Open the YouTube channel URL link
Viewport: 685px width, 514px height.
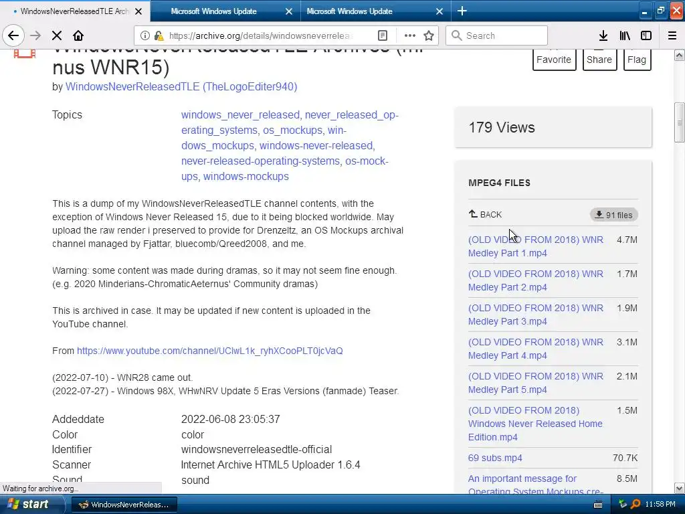(209, 351)
